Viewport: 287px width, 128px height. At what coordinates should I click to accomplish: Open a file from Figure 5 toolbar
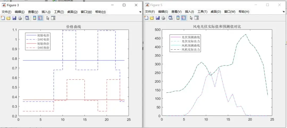(152, 18)
